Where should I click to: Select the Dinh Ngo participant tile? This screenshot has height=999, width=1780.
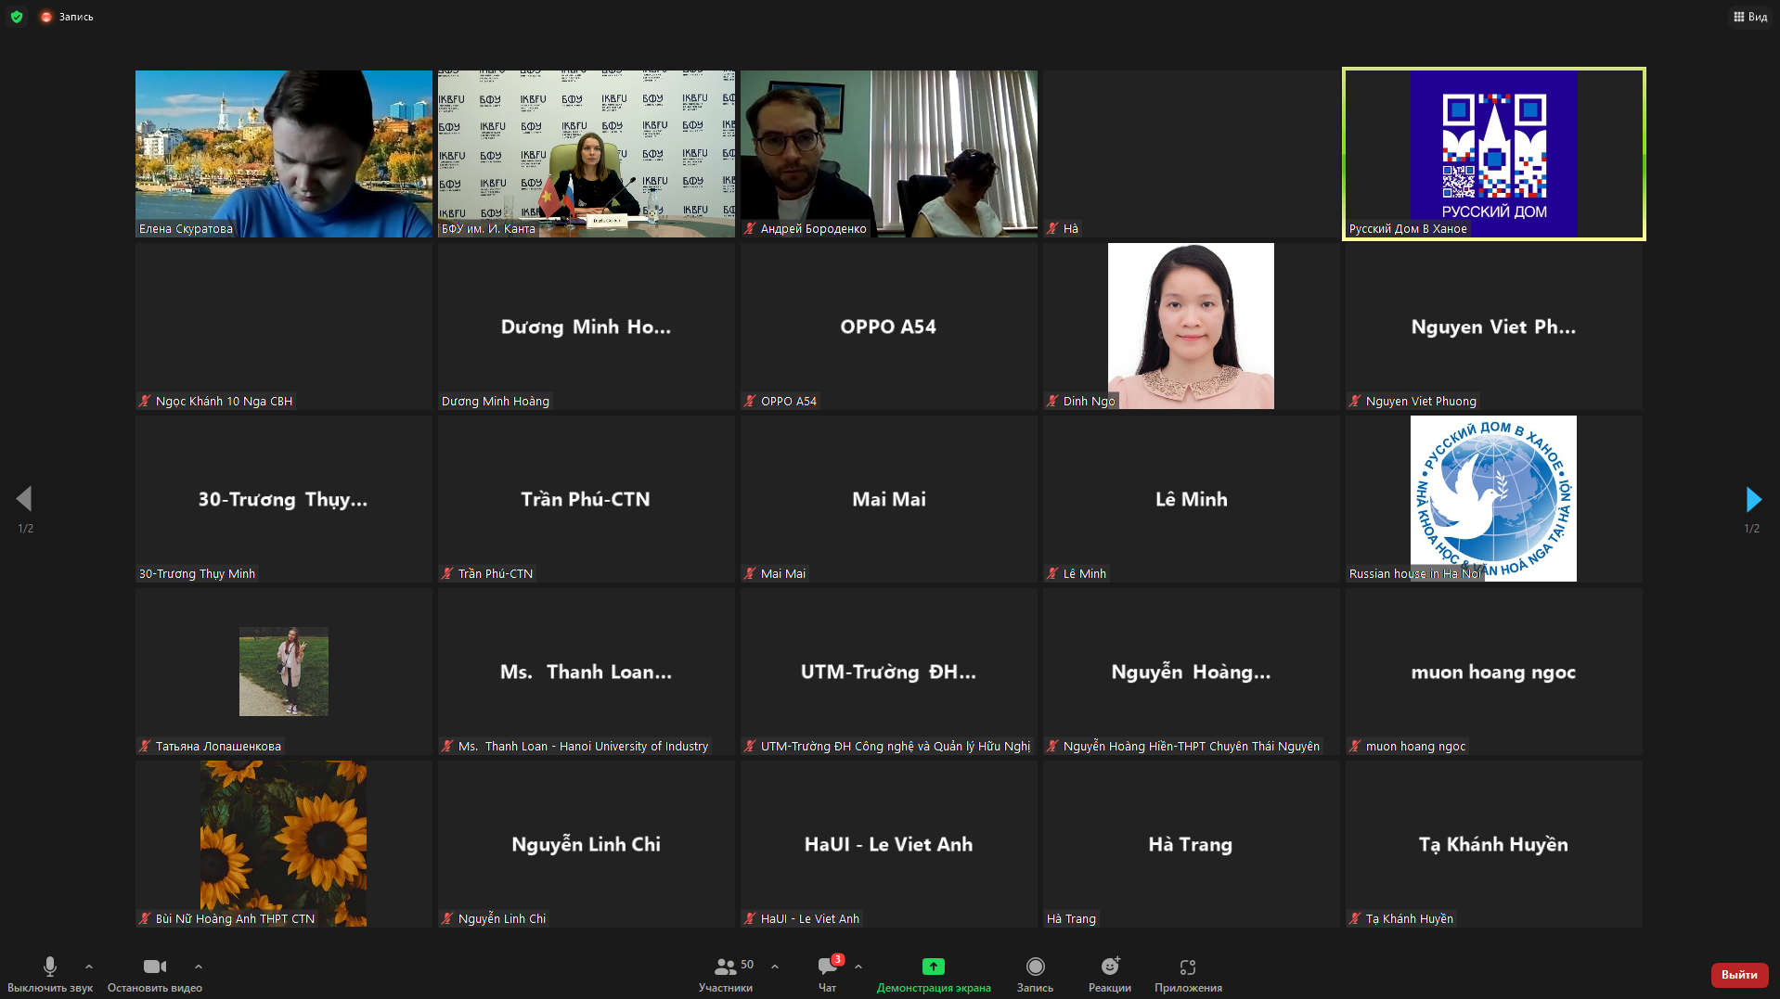click(1192, 327)
